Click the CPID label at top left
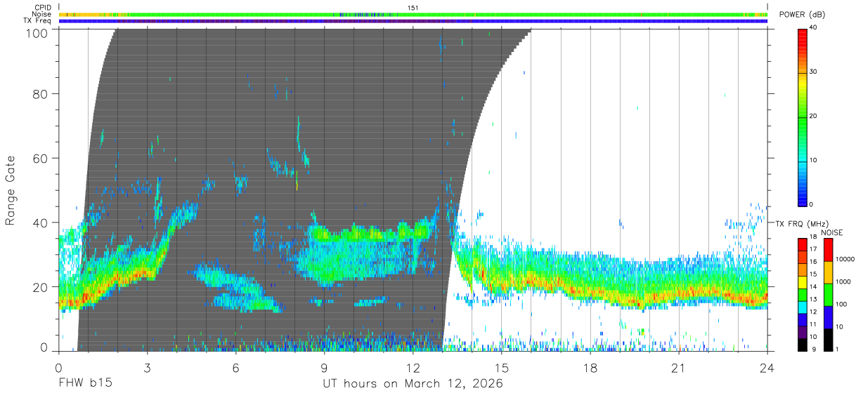Image resolution: width=863 pixels, height=398 pixels. point(42,8)
